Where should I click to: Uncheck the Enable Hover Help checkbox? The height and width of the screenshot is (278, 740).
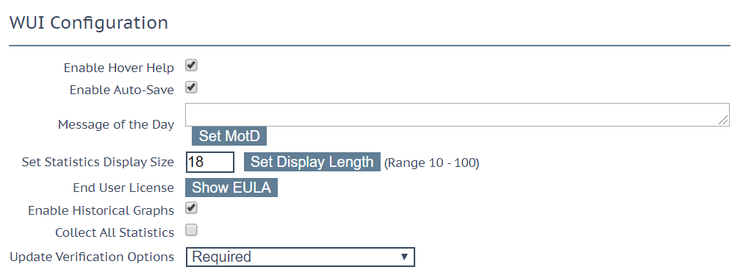191,65
